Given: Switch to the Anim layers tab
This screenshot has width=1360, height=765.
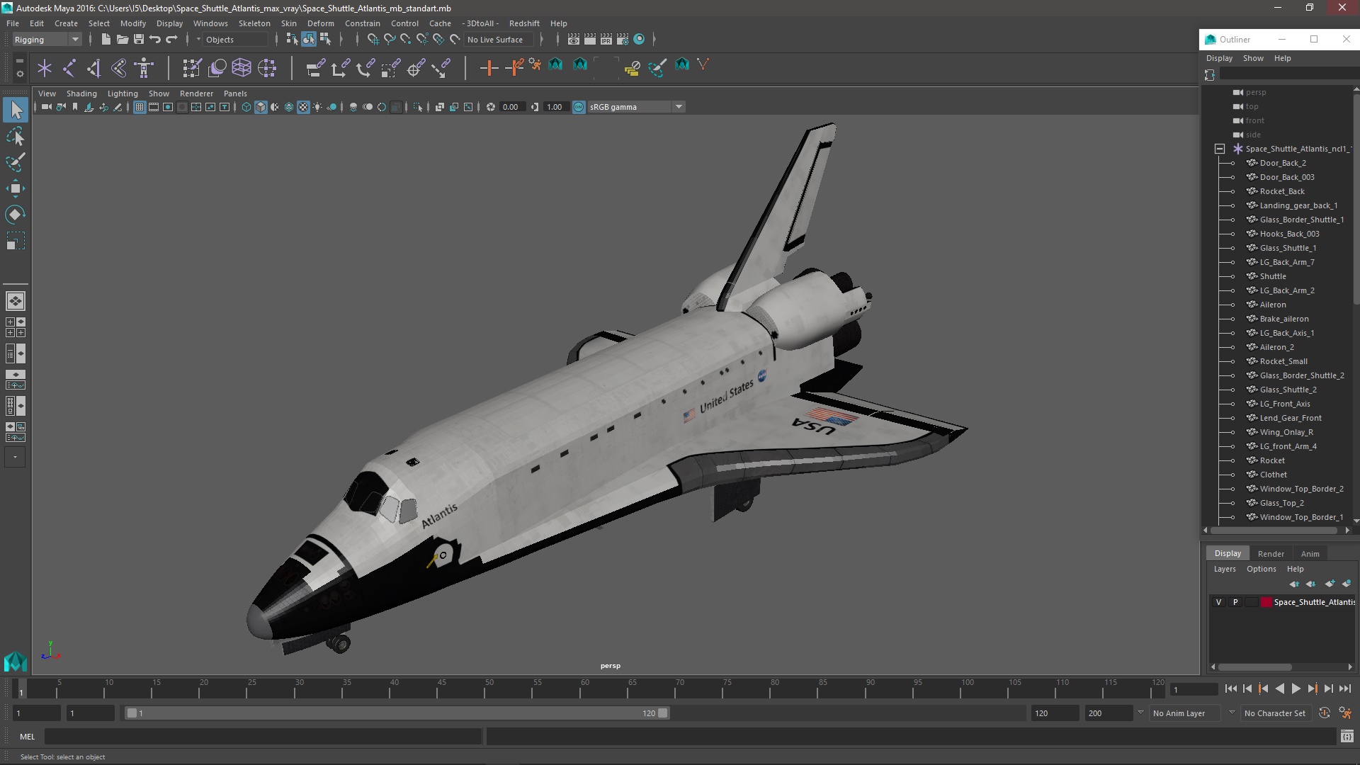Looking at the screenshot, I should [1310, 554].
